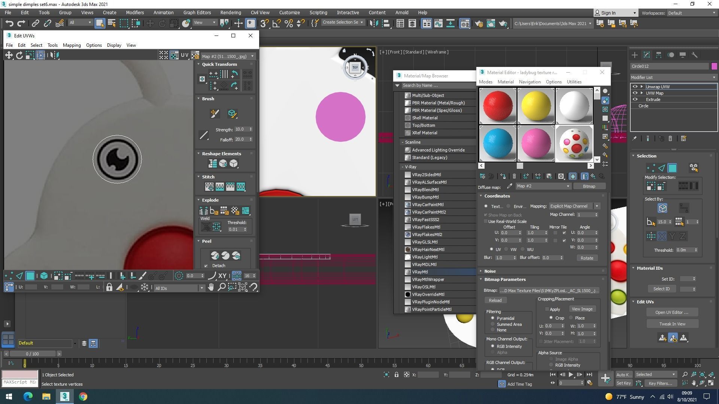Click the Play Animation button
This screenshot has width=719, height=404.
pyautogui.click(x=571, y=374)
